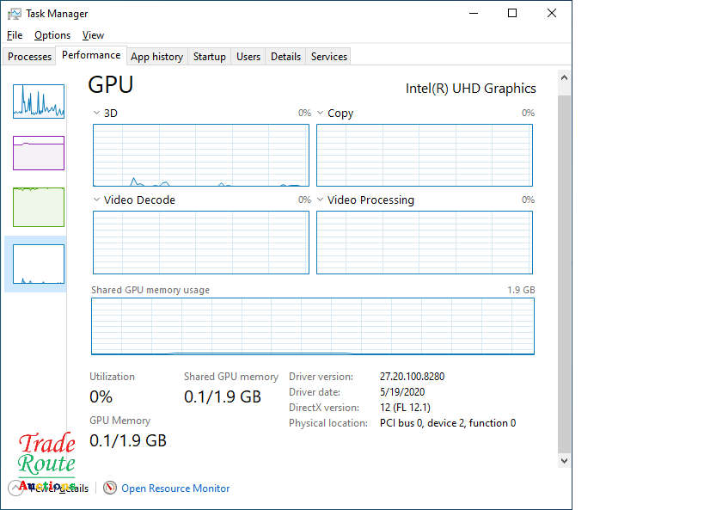Select the green Disk graph thumbnail
Viewport: 704px width, 510px height.
(x=39, y=206)
